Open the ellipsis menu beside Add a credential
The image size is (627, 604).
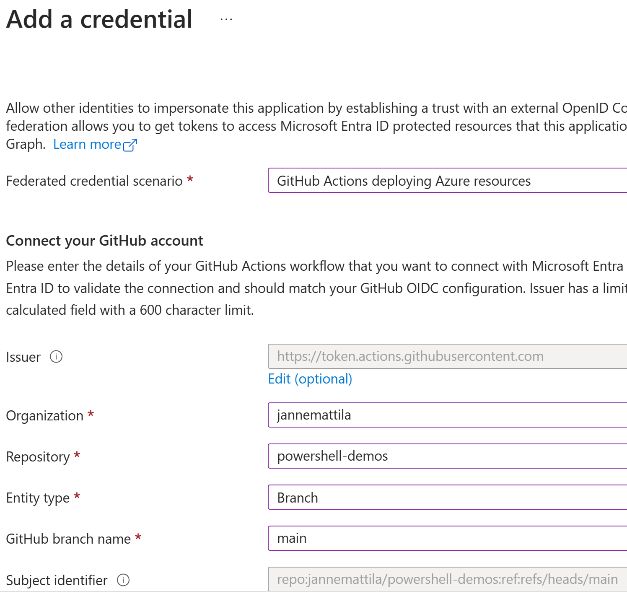point(226,19)
